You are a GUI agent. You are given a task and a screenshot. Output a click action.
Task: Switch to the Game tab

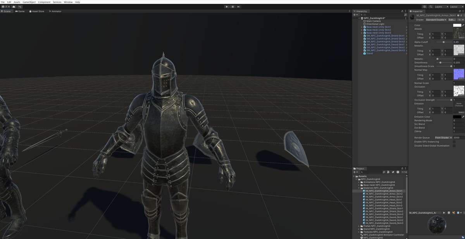[20, 11]
